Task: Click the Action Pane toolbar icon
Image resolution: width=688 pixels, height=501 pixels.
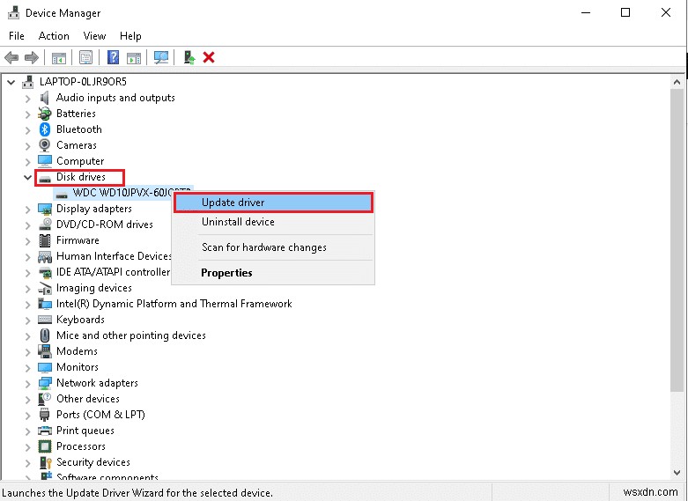Action: (134, 57)
